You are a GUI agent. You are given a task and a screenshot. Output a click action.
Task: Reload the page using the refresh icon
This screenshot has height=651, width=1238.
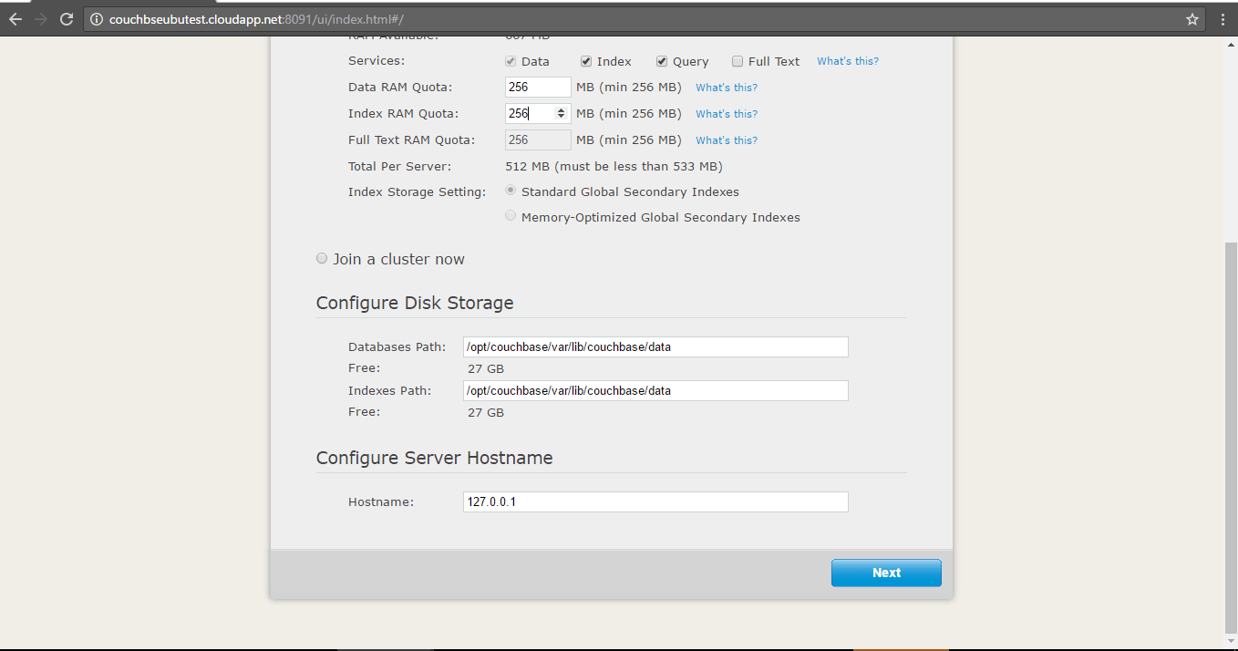(x=65, y=17)
